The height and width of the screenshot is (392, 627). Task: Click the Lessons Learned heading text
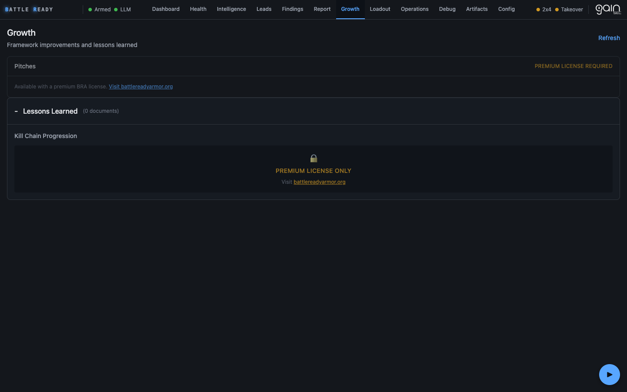pyautogui.click(x=51, y=112)
